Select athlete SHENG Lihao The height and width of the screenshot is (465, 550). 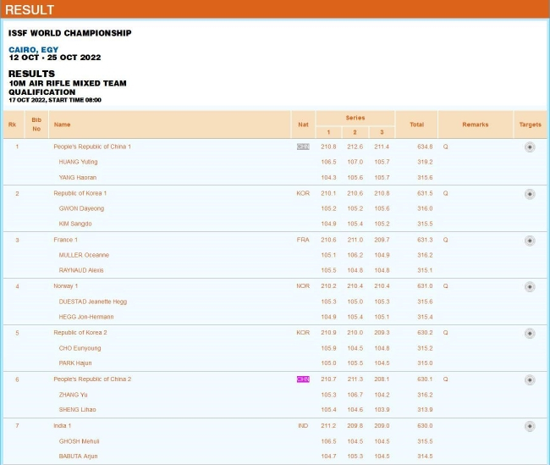pyautogui.click(x=77, y=409)
